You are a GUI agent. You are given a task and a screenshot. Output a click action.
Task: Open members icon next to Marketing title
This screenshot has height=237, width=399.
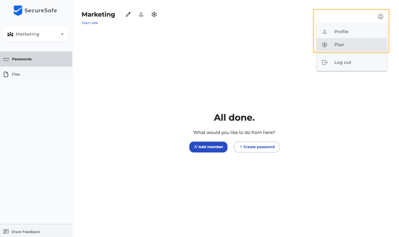click(x=141, y=14)
